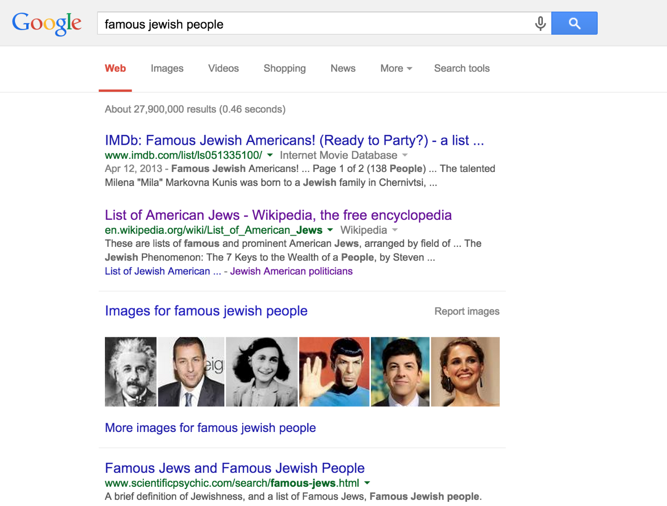
Task: Click the en.wikipedia.org/wiki/List_of_American_Jews URL text
Action: click(214, 230)
